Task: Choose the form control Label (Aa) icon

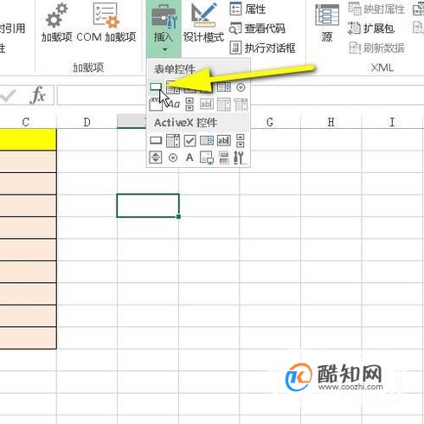Action: (174, 104)
